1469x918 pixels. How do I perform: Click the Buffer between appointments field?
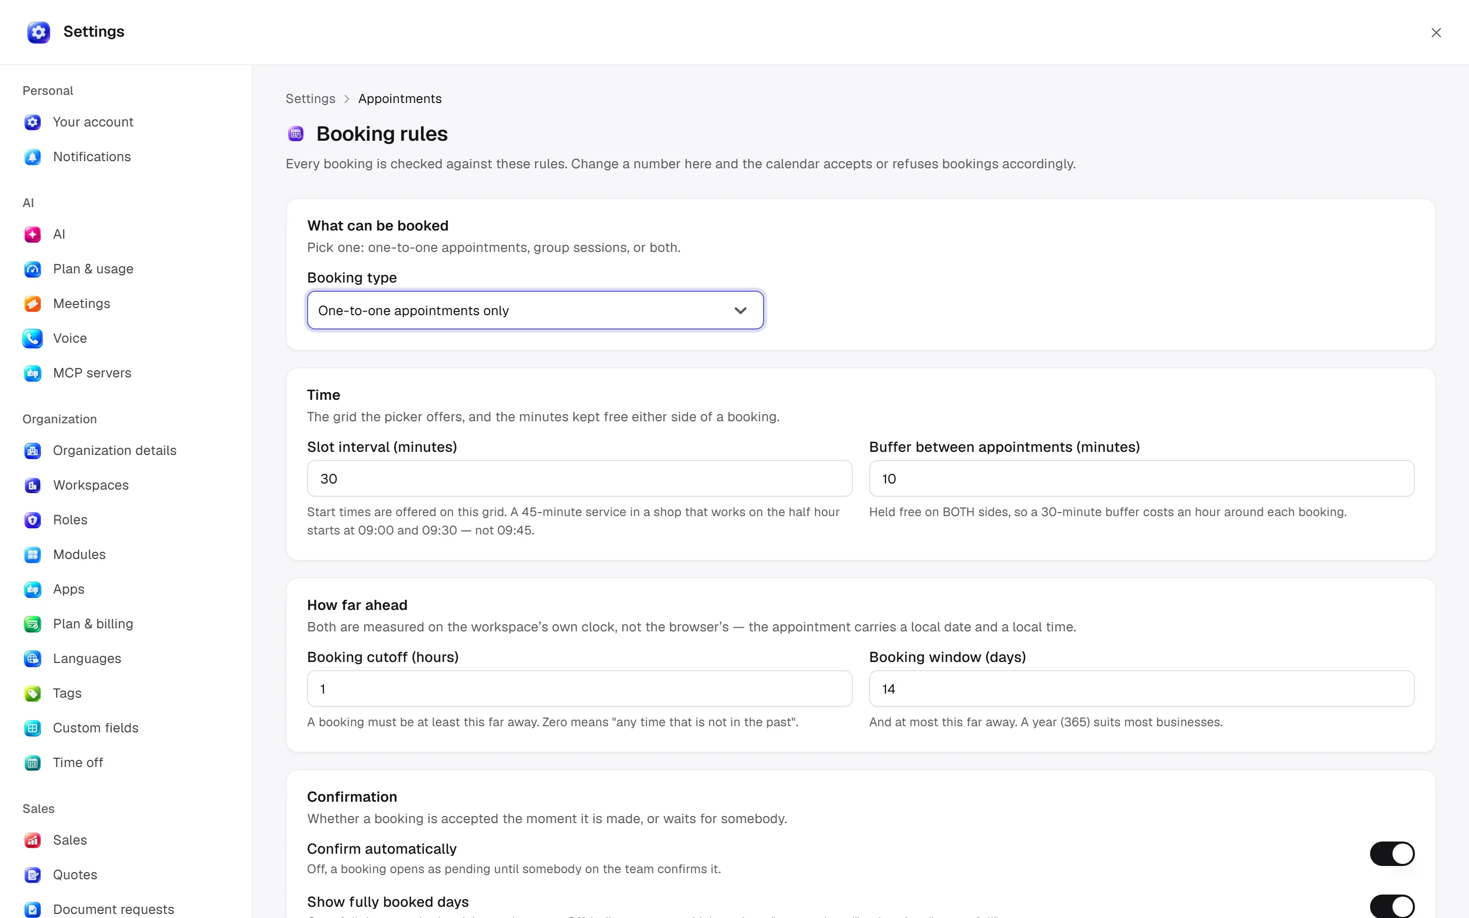point(1141,478)
